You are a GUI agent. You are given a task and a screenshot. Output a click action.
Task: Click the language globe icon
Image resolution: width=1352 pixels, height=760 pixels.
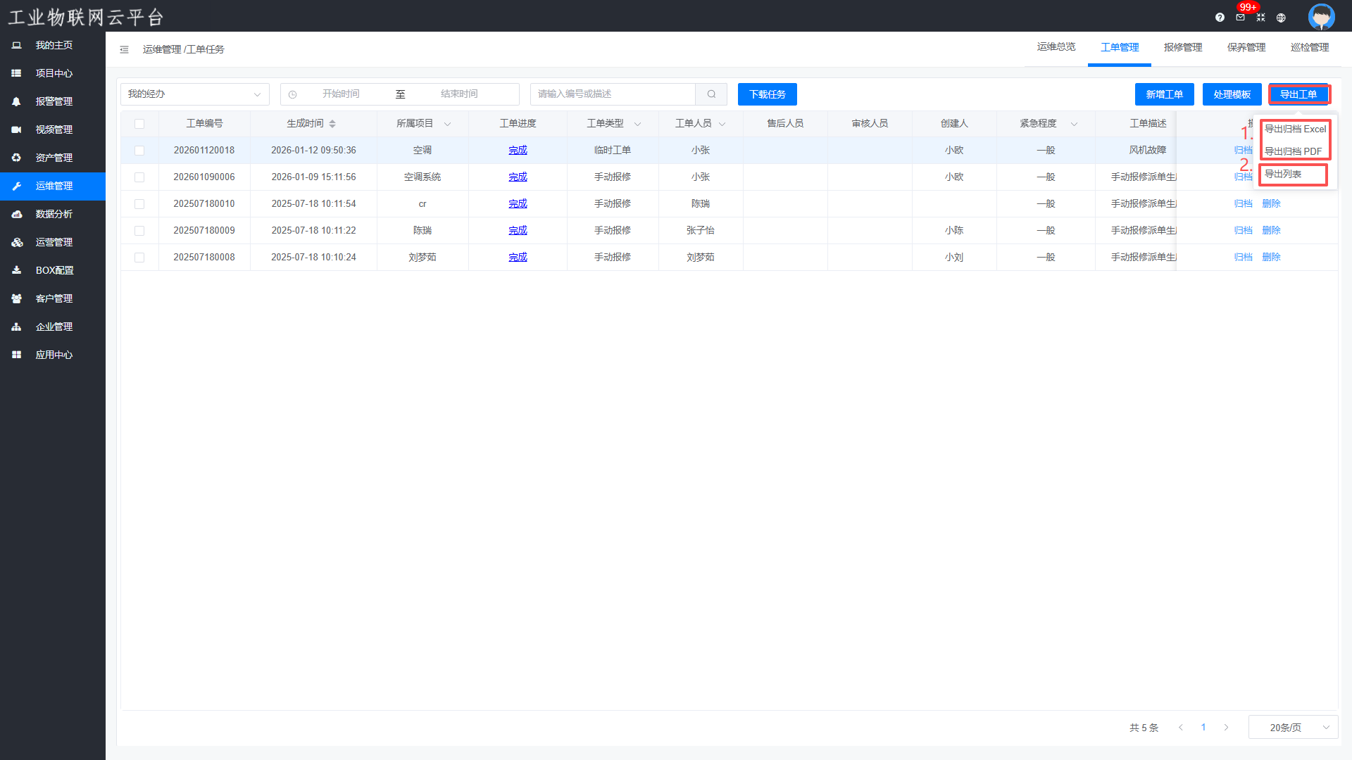coord(1281,18)
